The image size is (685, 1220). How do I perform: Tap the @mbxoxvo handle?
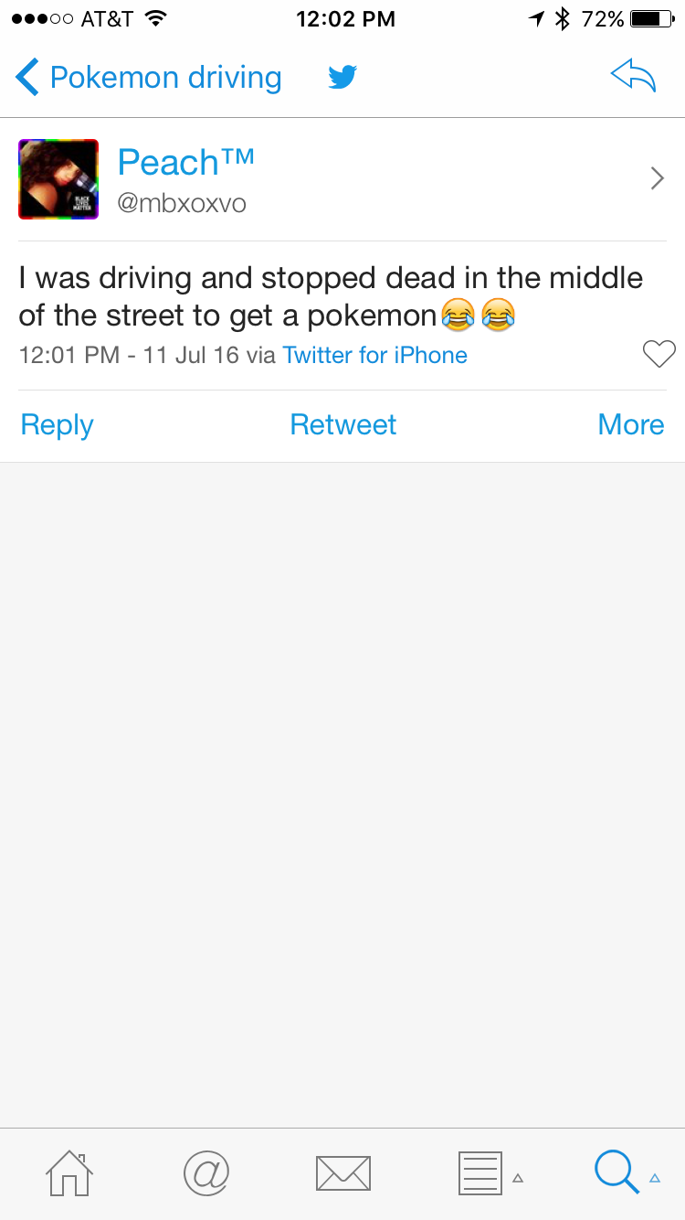coord(182,203)
